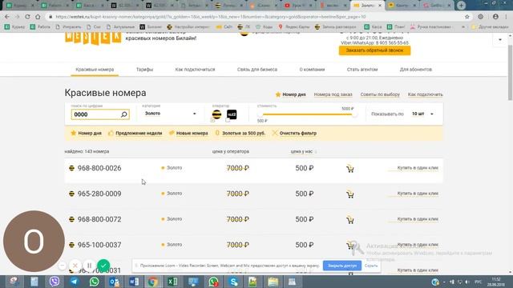Toggle the 'Новые номера' quick filter

[x=188, y=134]
